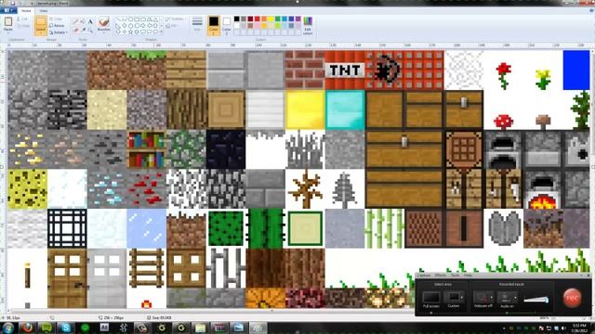Select the Pencil tool in Paint
Screen dimensions: 595x334
[76, 21]
